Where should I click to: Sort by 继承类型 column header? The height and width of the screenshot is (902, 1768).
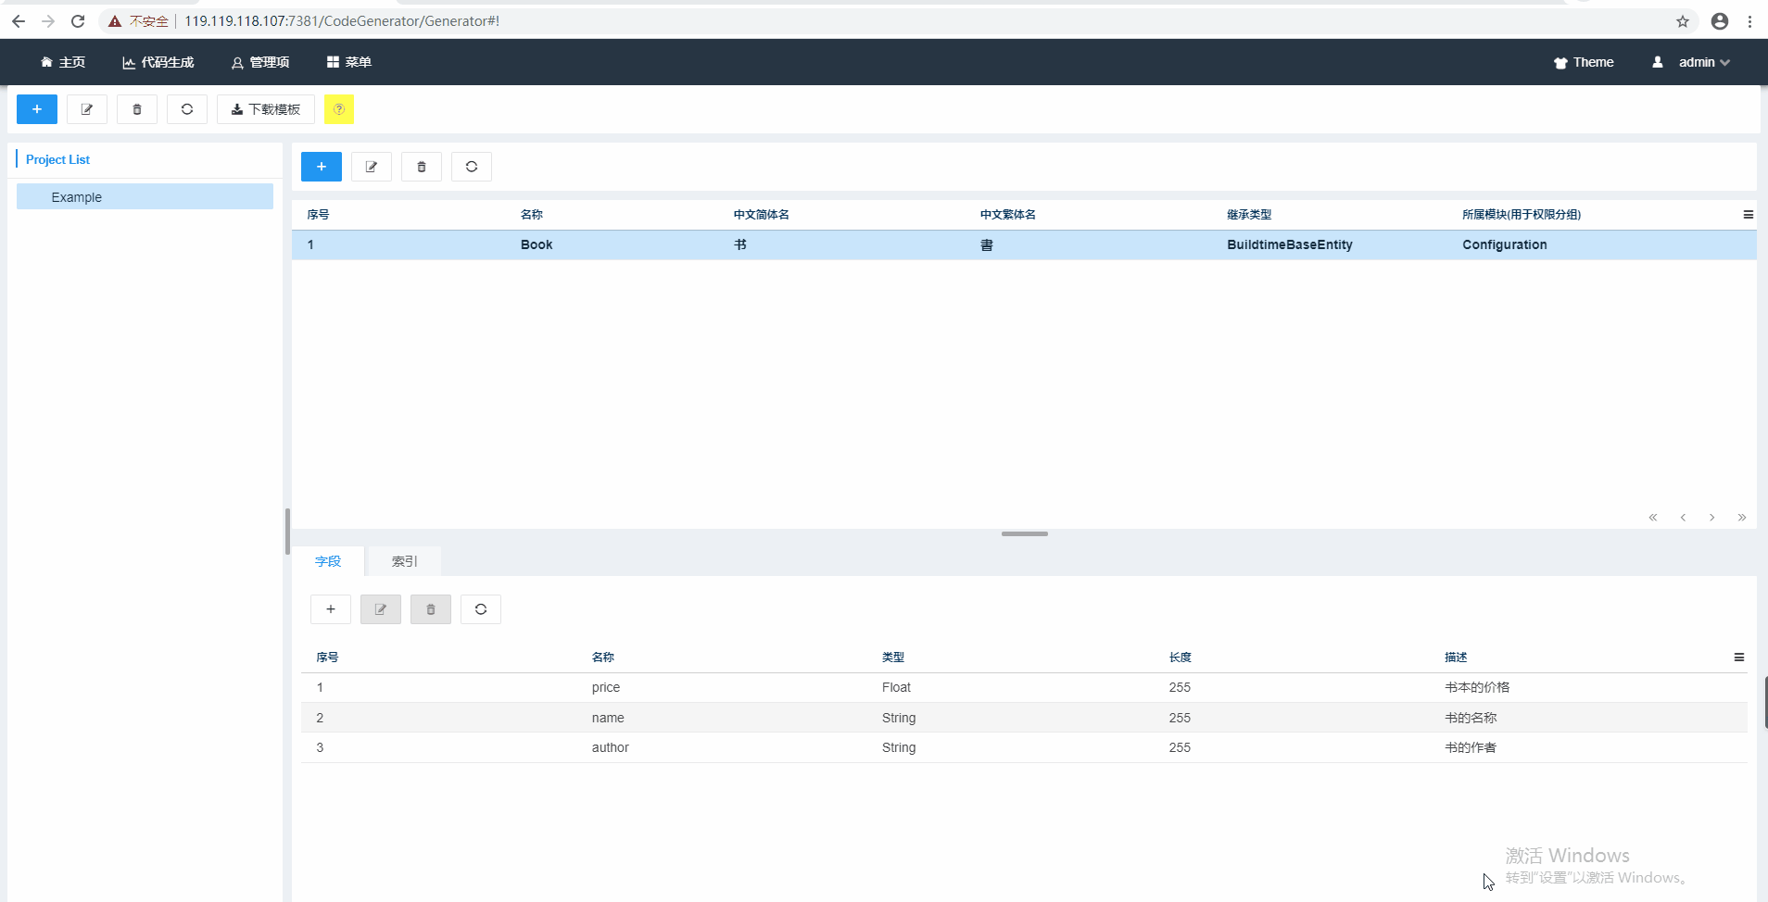click(x=1249, y=215)
